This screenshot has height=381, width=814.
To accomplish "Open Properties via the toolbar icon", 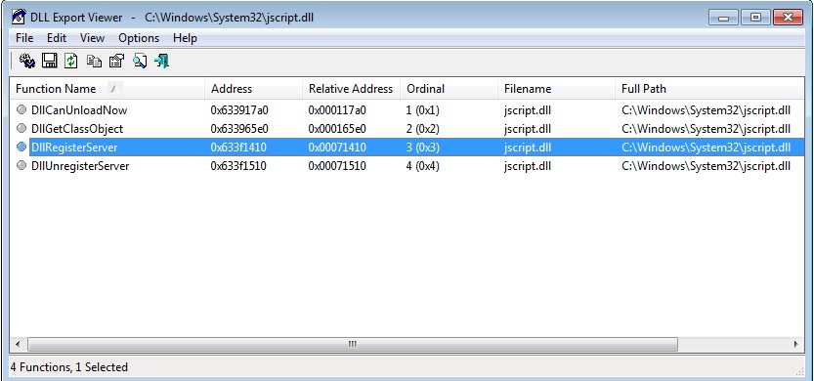I will (116, 61).
